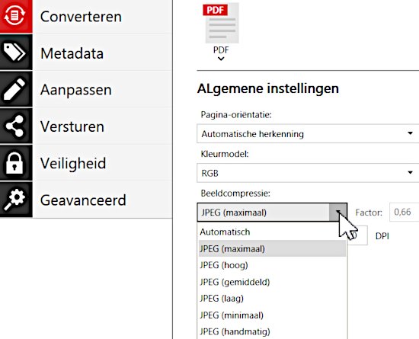Click the share icon for Versturen
The width and height of the screenshot is (419, 339).
coord(16,126)
